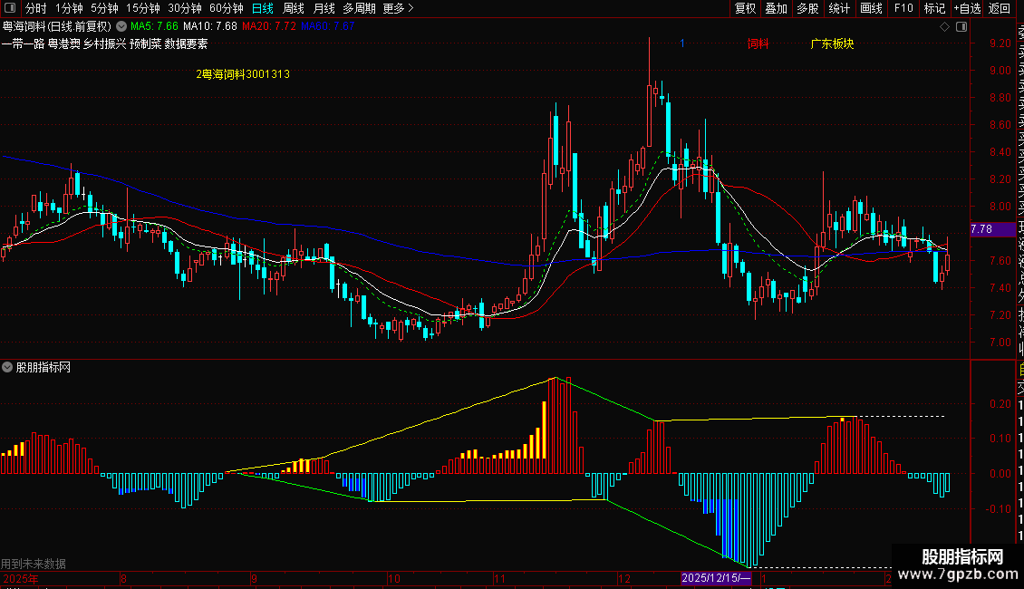The width and height of the screenshot is (1024, 589).
Task: Click the 广东板块 sector label
Action: [x=832, y=43]
